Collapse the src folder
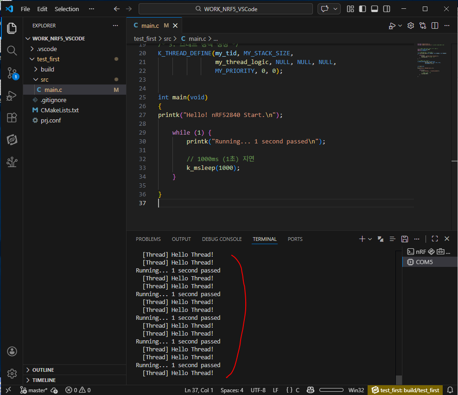This screenshot has height=395, width=458. coord(75,79)
